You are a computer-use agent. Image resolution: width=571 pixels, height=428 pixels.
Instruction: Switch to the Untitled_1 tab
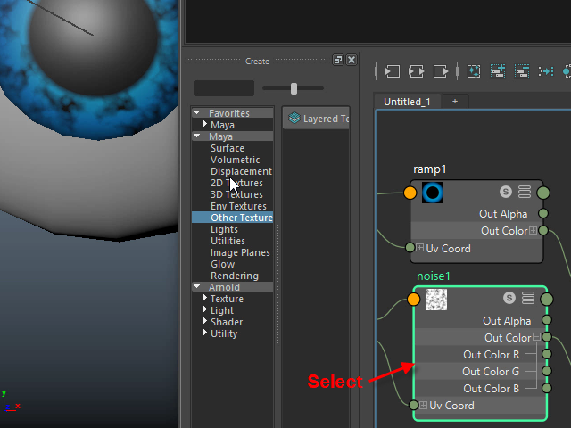click(407, 102)
